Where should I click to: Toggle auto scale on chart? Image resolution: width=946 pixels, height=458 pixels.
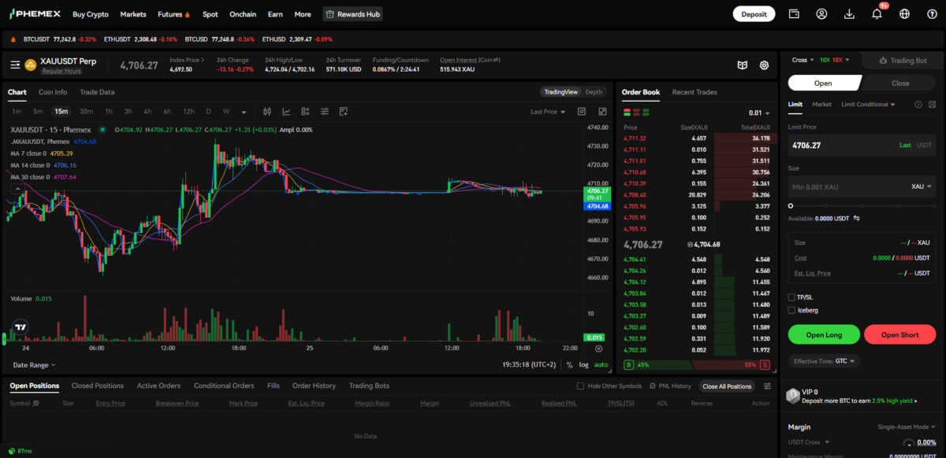[601, 365]
